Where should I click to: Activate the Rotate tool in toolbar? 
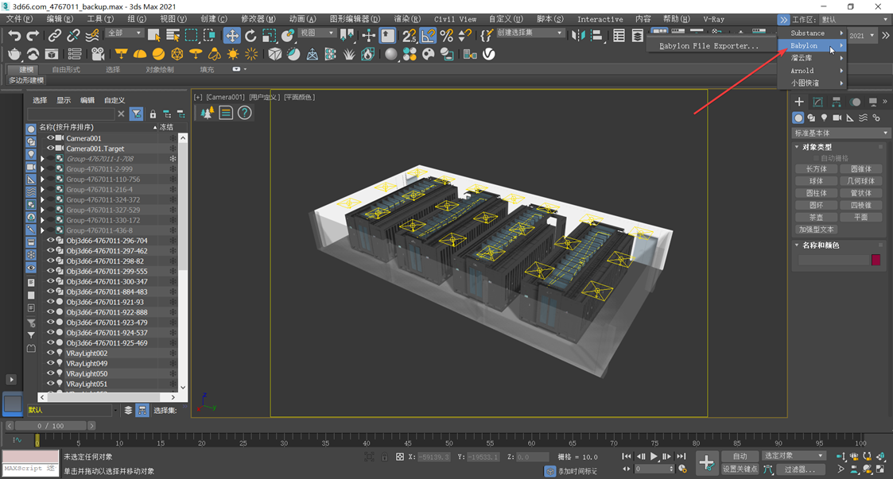point(250,36)
